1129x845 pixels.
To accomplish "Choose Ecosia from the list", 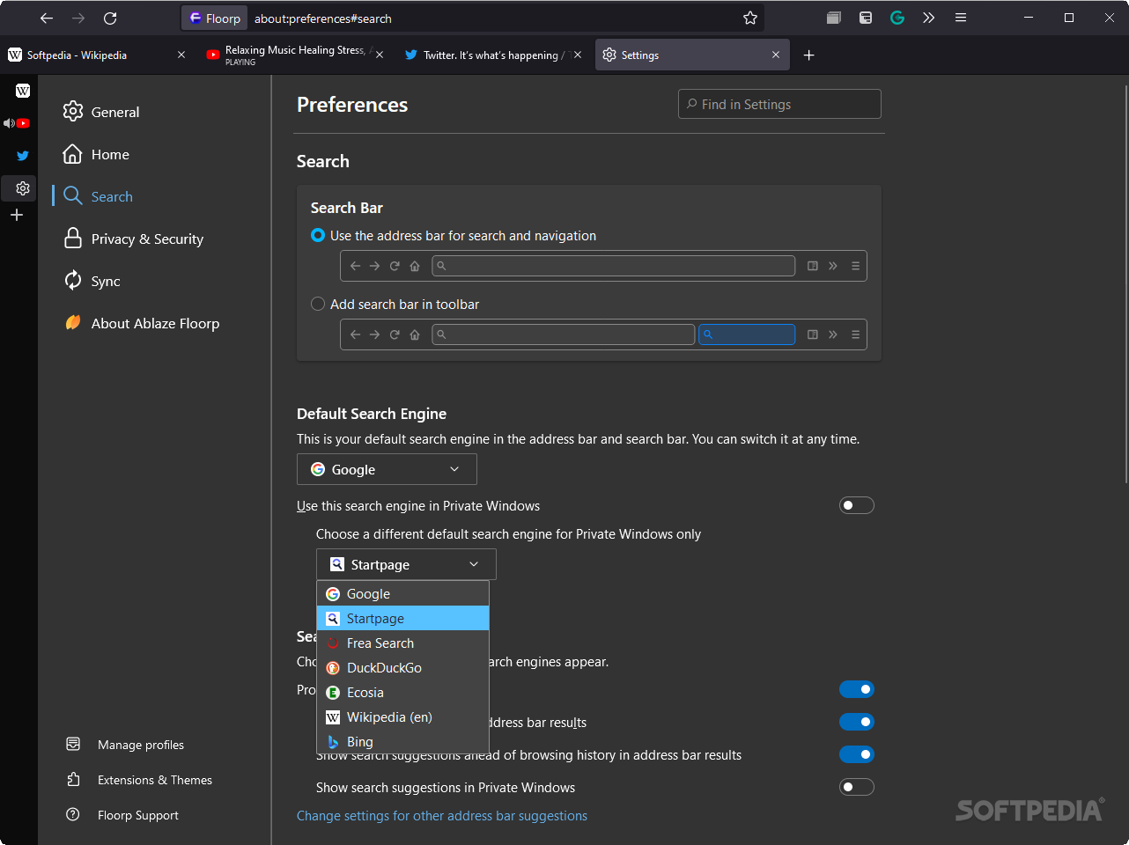I will 402,692.
